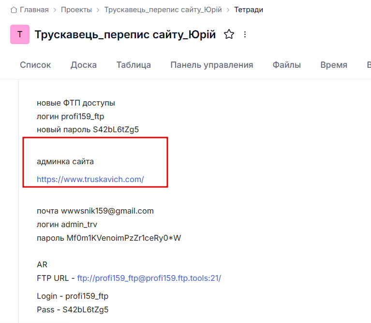The image size is (371, 323).
Task: Click the новые ФТП доступы note line
Action: click(76, 103)
